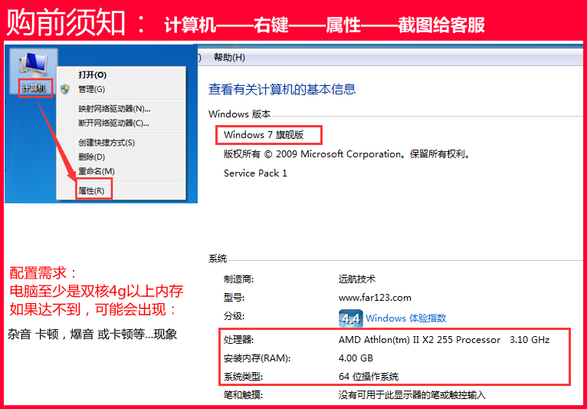
Task: Click the Service Pack 1 text
Action: (255, 173)
